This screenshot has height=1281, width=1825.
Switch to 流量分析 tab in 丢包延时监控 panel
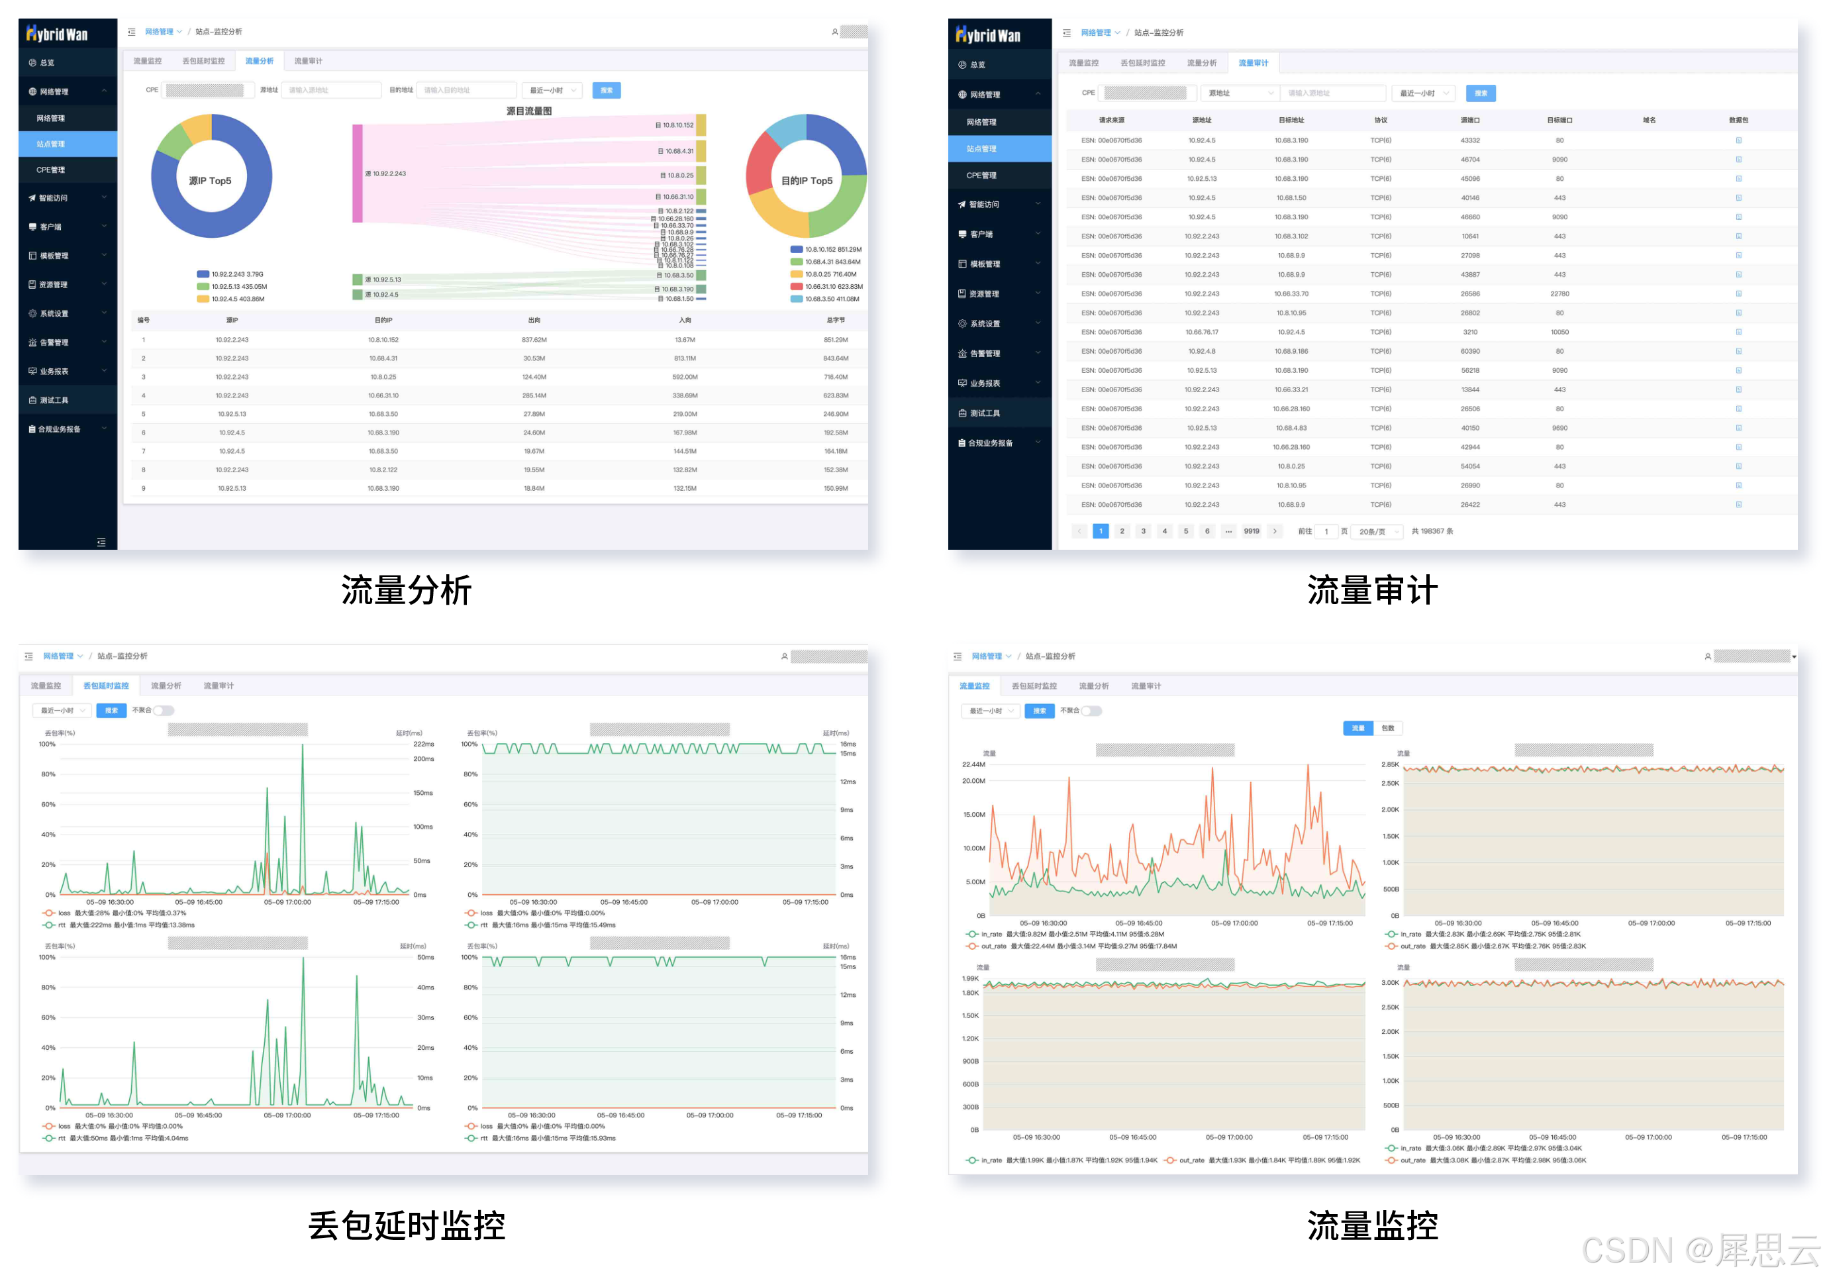click(x=166, y=686)
